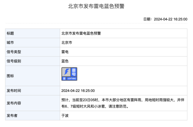
Task: Select the 标题 row label
Action: point(10,33)
